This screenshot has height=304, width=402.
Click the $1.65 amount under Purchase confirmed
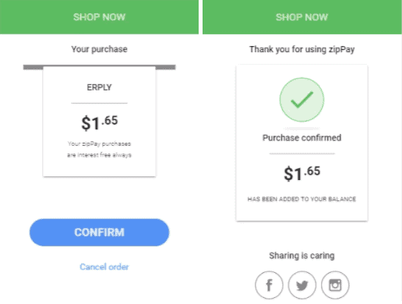pyautogui.click(x=302, y=173)
